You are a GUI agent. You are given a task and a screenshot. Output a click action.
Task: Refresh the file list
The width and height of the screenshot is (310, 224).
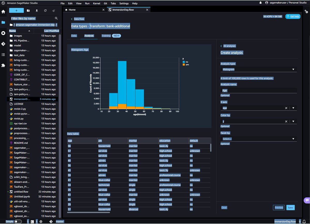pyautogui.click(x=45, y=11)
